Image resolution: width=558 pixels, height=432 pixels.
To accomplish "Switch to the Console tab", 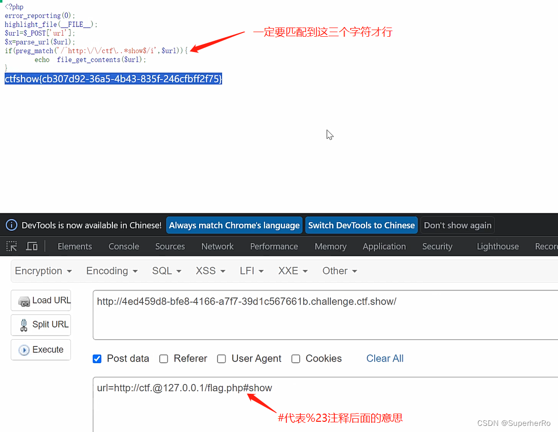I will tap(124, 246).
